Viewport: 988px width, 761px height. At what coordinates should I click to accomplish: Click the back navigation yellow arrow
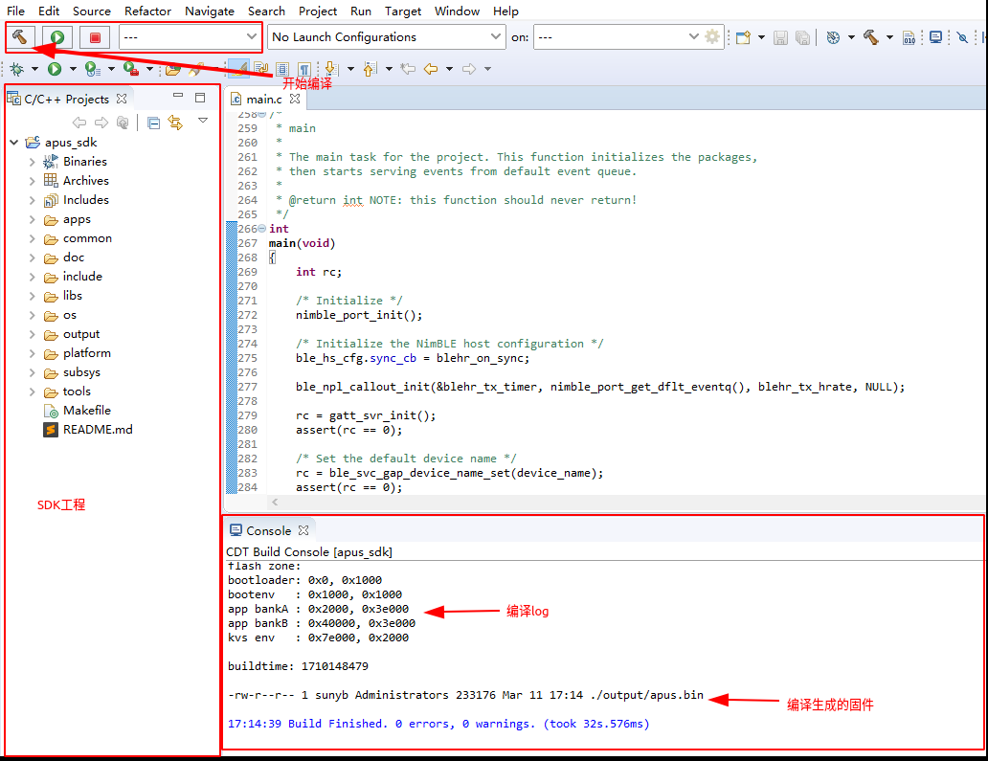pyautogui.click(x=431, y=69)
